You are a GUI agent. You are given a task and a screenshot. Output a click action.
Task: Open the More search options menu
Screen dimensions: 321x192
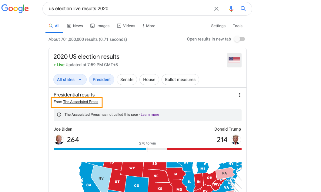(149, 26)
